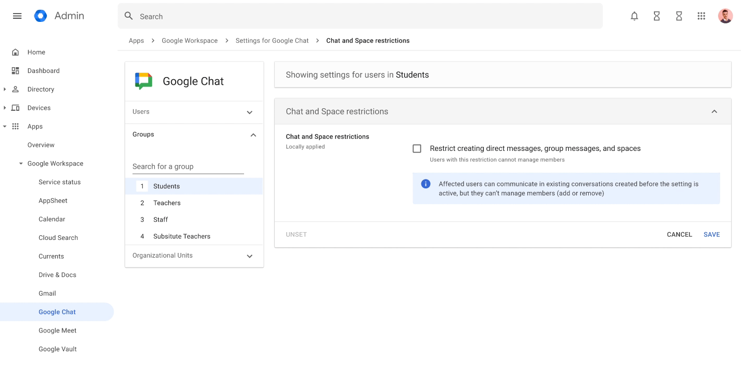Screen dimensions: 741x369
Task: Click the Organizational Units label
Action: [163, 256]
